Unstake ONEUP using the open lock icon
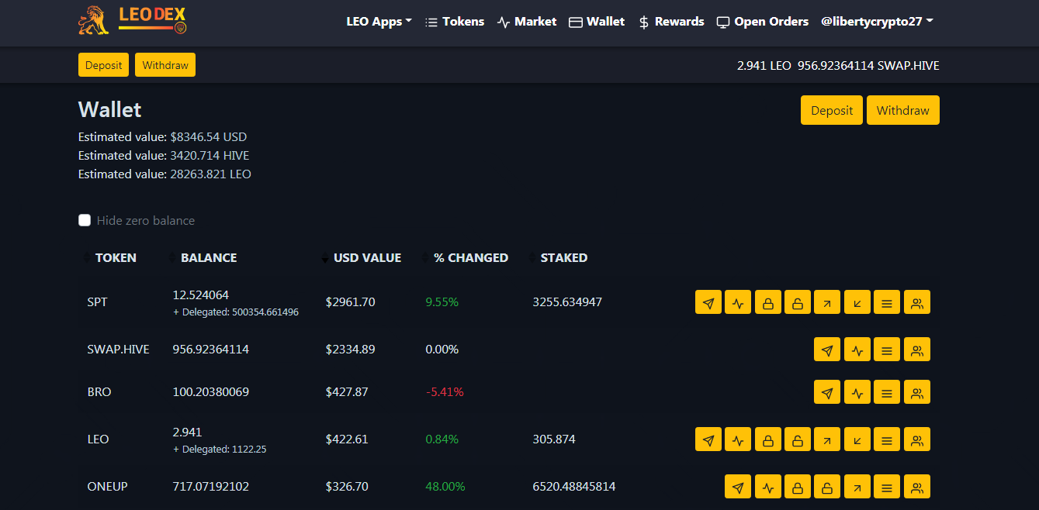1039x510 pixels. pyautogui.click(x=827, y=487)
